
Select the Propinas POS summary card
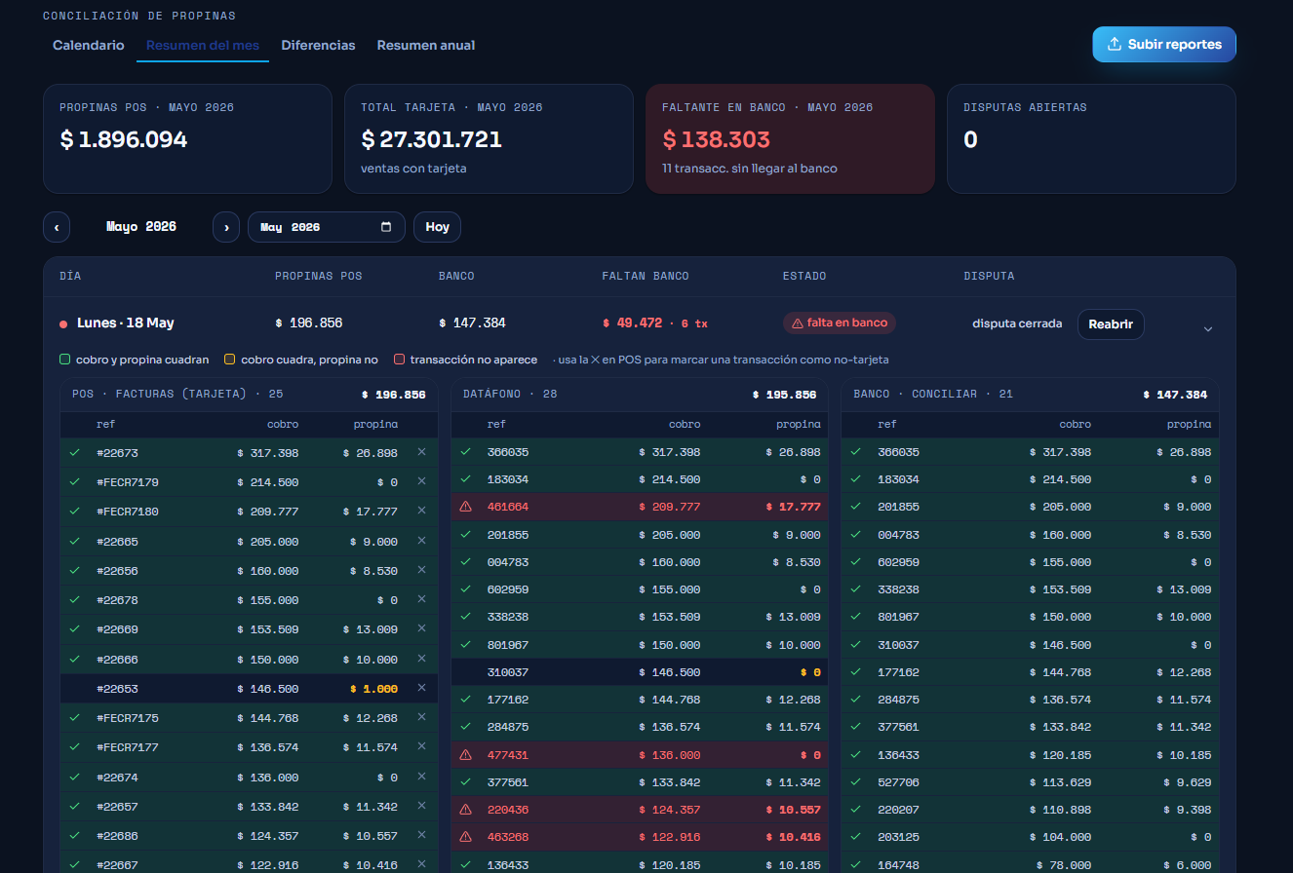(188, 138)
